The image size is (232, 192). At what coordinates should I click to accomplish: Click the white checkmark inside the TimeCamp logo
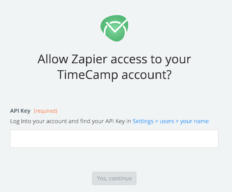pos(117,26)
